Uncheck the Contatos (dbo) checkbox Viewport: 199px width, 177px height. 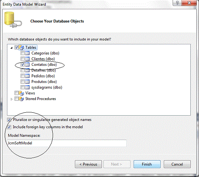point(22,64)
